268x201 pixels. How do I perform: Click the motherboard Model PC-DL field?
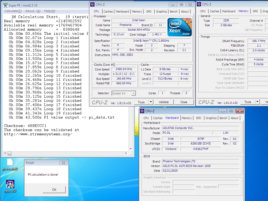186,133
